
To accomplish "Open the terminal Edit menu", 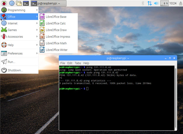I will pyautogui.click(x=70, y=63).
